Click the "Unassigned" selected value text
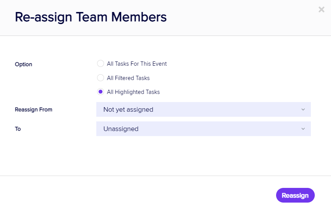Screen dimensions: 331x208 point(121,129)
